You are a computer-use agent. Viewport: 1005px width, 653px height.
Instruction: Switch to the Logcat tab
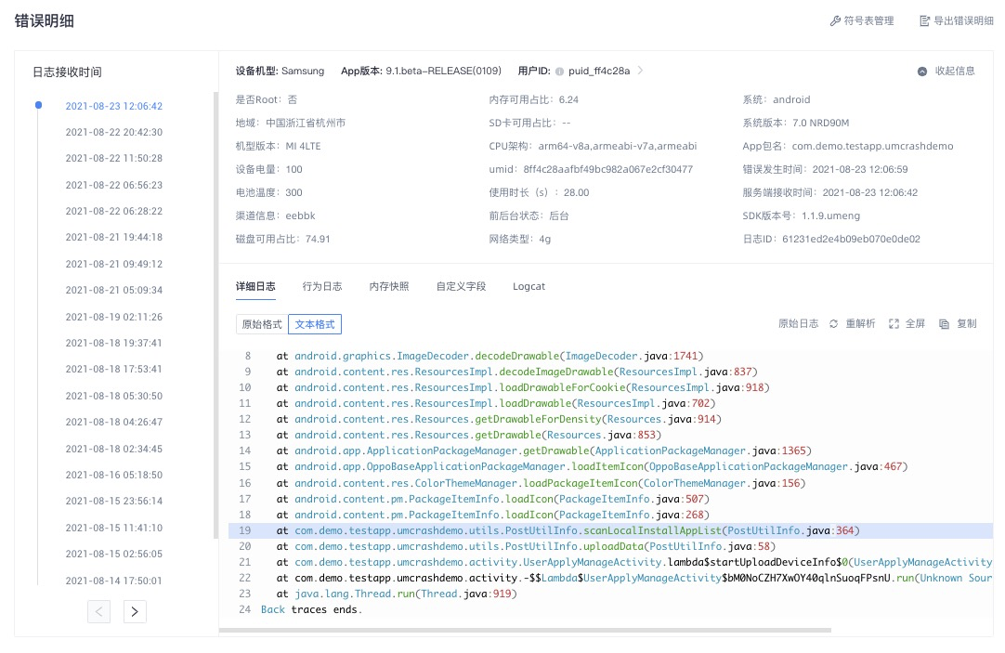pos(529,286)
